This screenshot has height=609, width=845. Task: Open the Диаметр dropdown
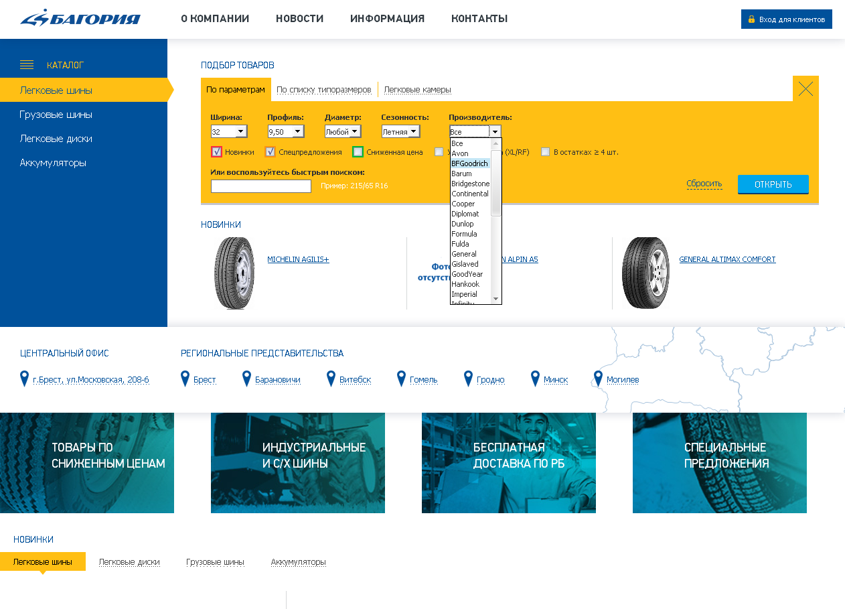click(x=343, y=131)
